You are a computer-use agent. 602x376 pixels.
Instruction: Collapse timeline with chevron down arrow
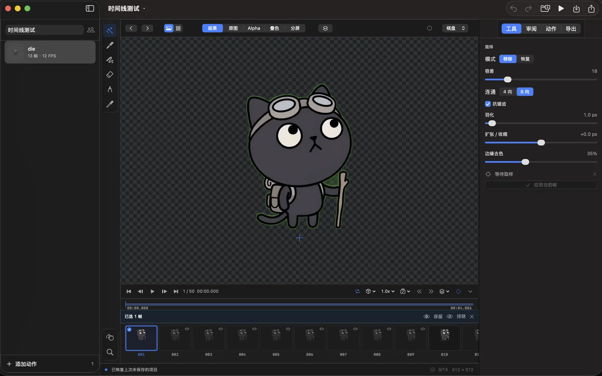(470, 291)
